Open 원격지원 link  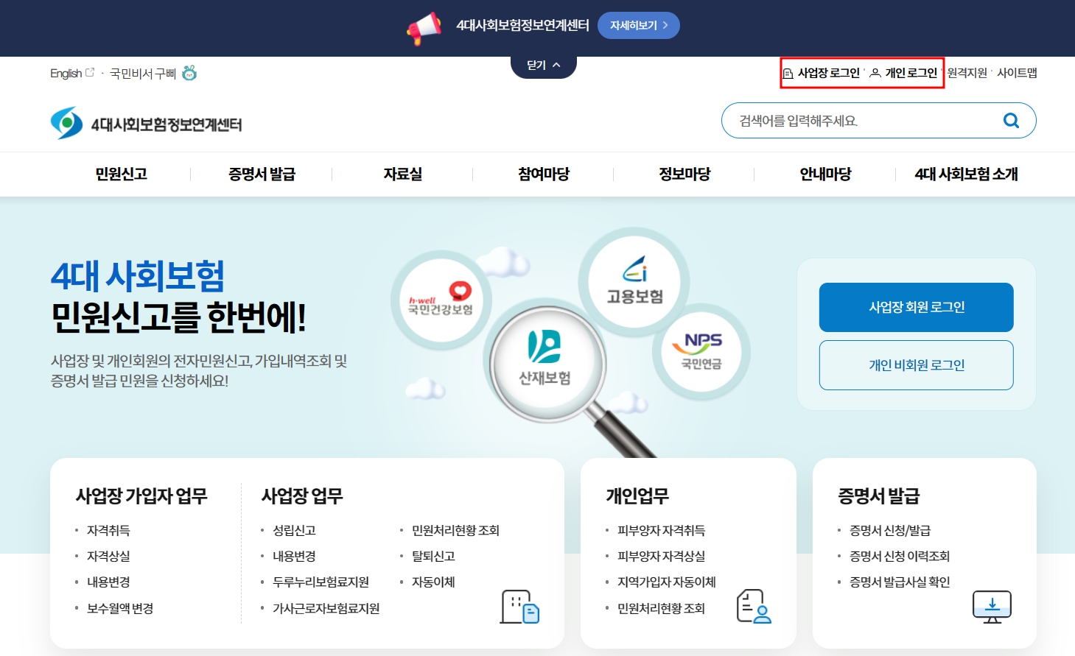(x=967, y=73)
